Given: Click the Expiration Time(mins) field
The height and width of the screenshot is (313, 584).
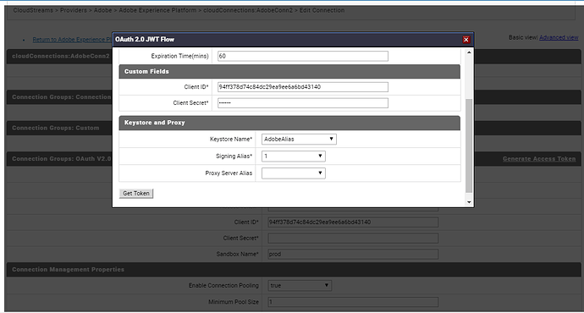Looking at the screenshot, I should click(303, 56).
